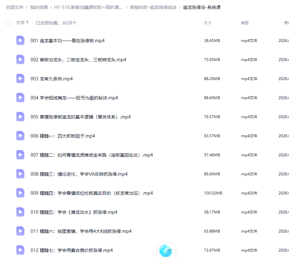Toggle the select-all files checkbox
The height and width of the screenshot is (257, 289).
tap(8, 23)
